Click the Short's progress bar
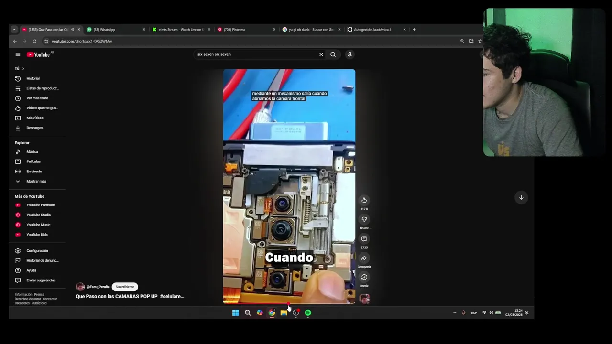 click(x=289, y=303)
